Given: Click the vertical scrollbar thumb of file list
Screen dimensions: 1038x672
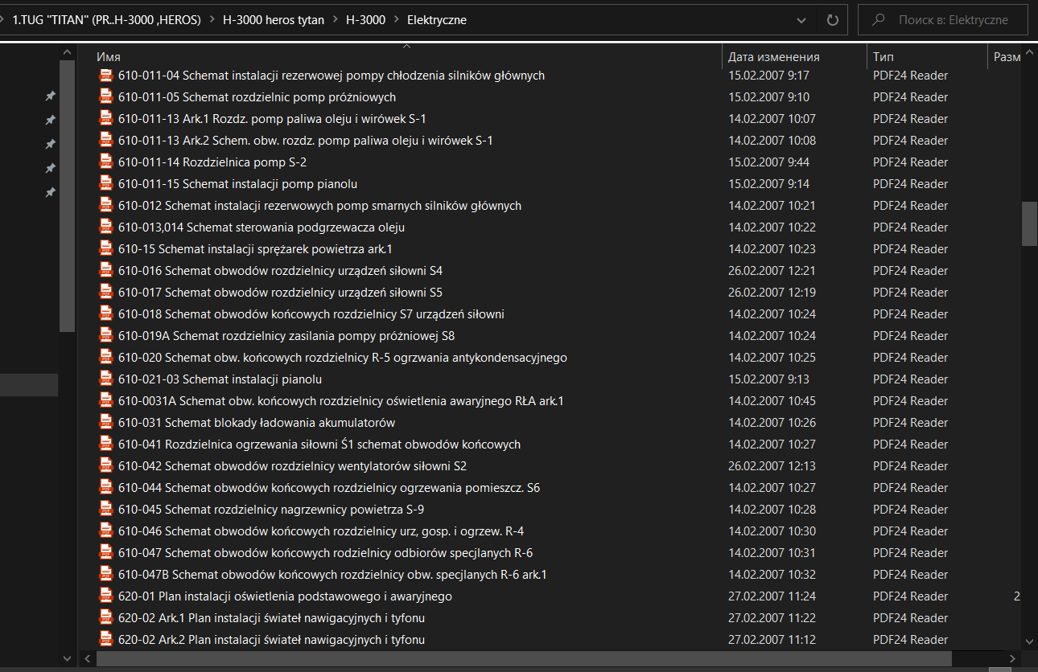Looking at the screenshot, I should click(1029, 223).
